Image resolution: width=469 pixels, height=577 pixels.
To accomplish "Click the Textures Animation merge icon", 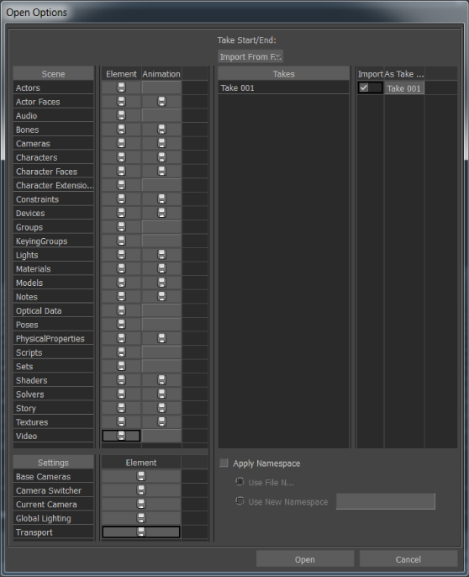I will 161,421.
